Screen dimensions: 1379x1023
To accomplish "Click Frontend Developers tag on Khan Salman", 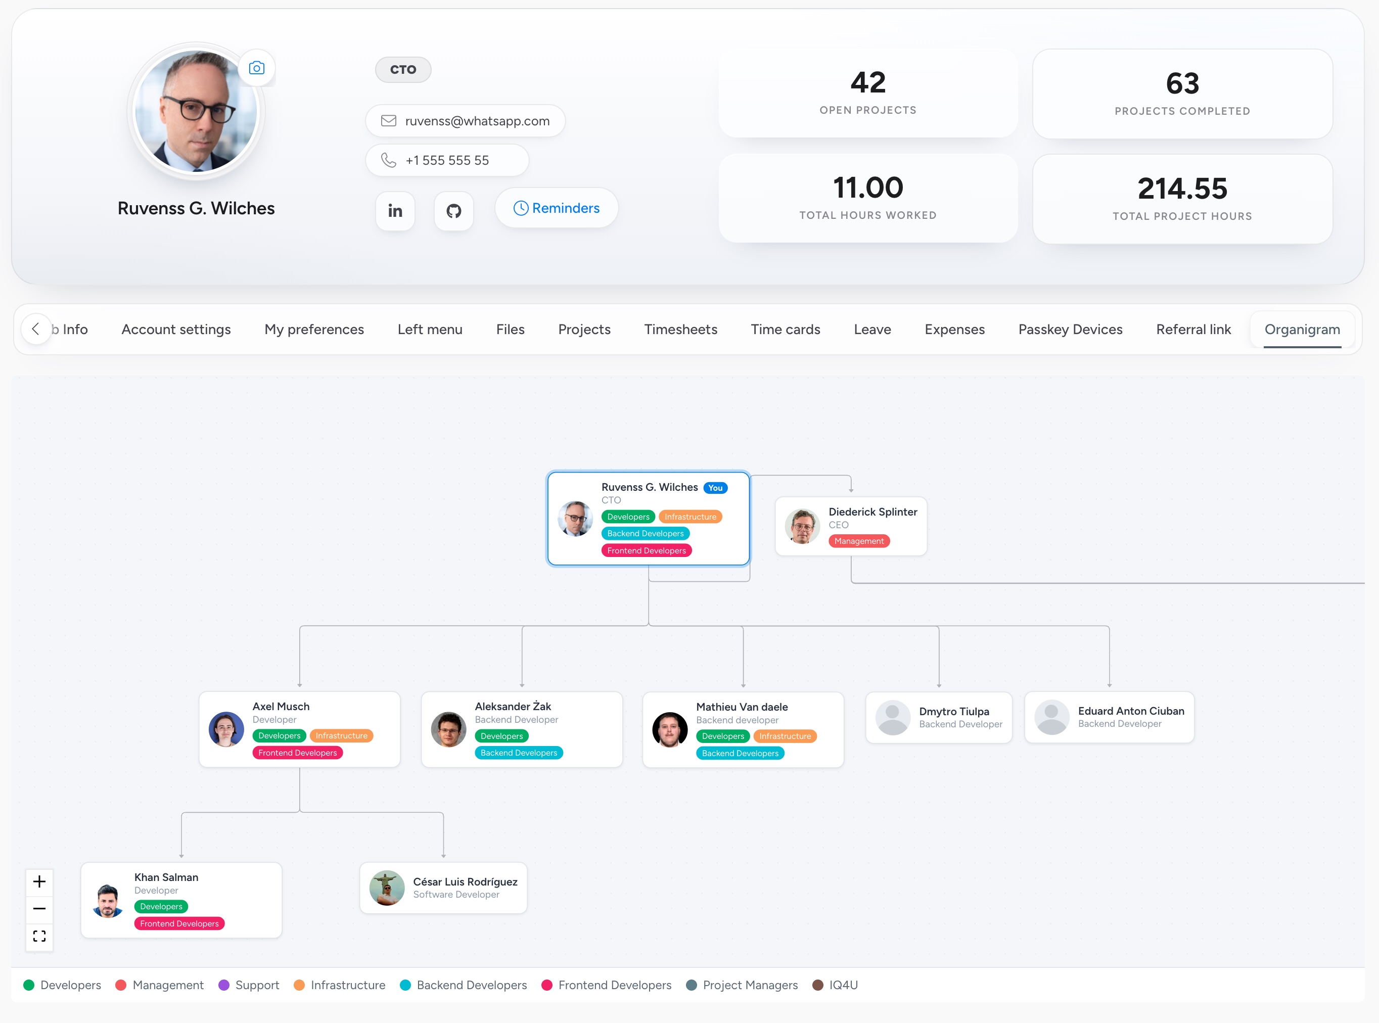I will click(179, 923).
